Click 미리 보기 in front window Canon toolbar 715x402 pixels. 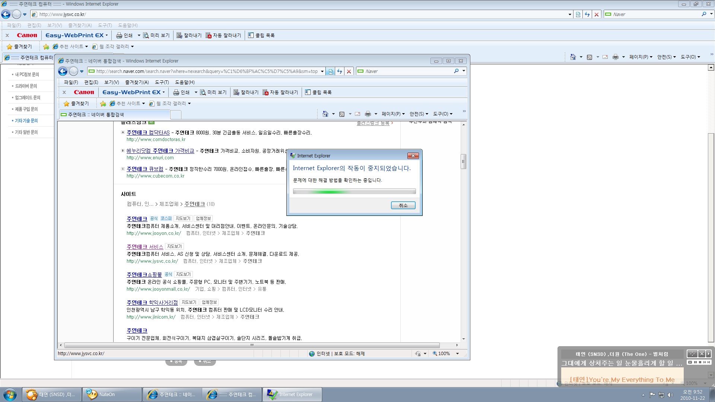point(213,92)
